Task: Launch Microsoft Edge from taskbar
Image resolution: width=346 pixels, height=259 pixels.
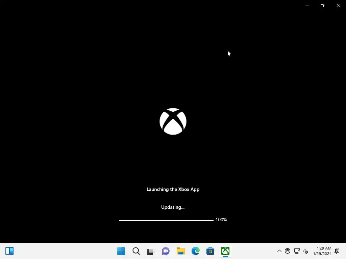Action: (x=196, y=251)
